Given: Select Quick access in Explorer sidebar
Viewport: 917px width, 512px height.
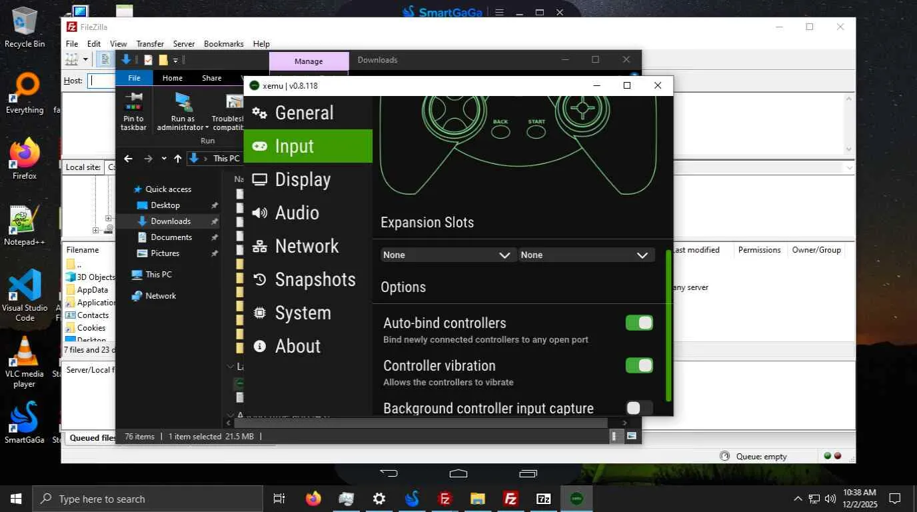Looking at the screenshot, I should (x=168, y=189).
